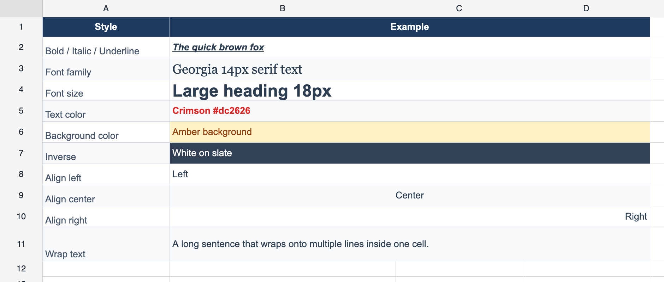Screen dimensions: 664x282
Task: Click the 'Style' header cell
Action: 106,27
